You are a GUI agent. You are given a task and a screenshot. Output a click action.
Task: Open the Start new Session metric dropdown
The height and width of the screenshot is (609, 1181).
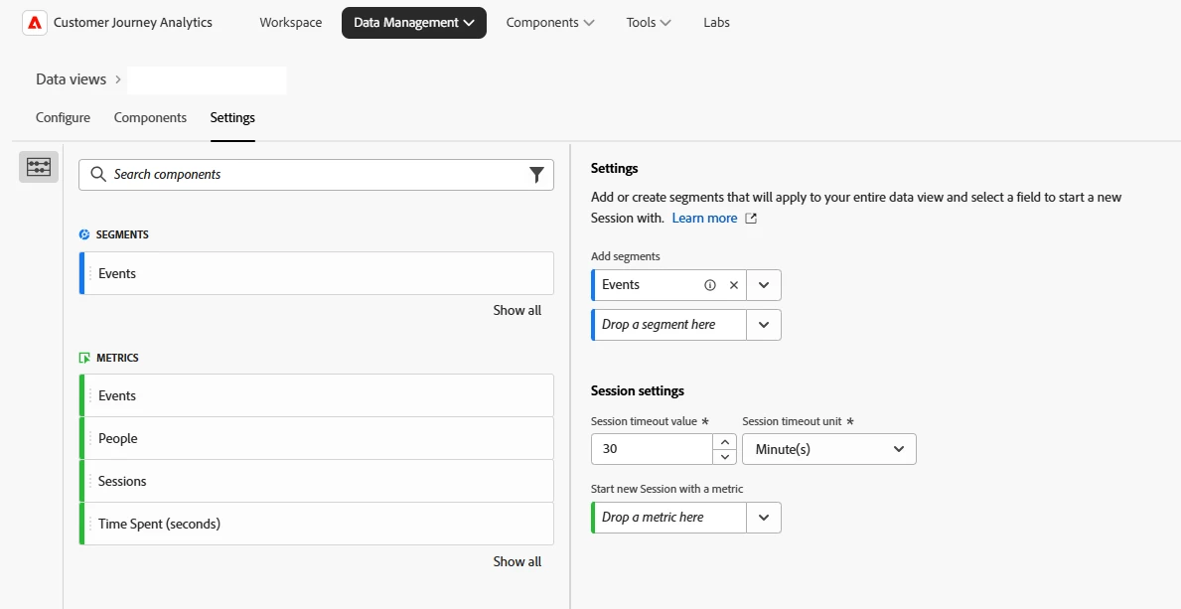coord(764,518)
